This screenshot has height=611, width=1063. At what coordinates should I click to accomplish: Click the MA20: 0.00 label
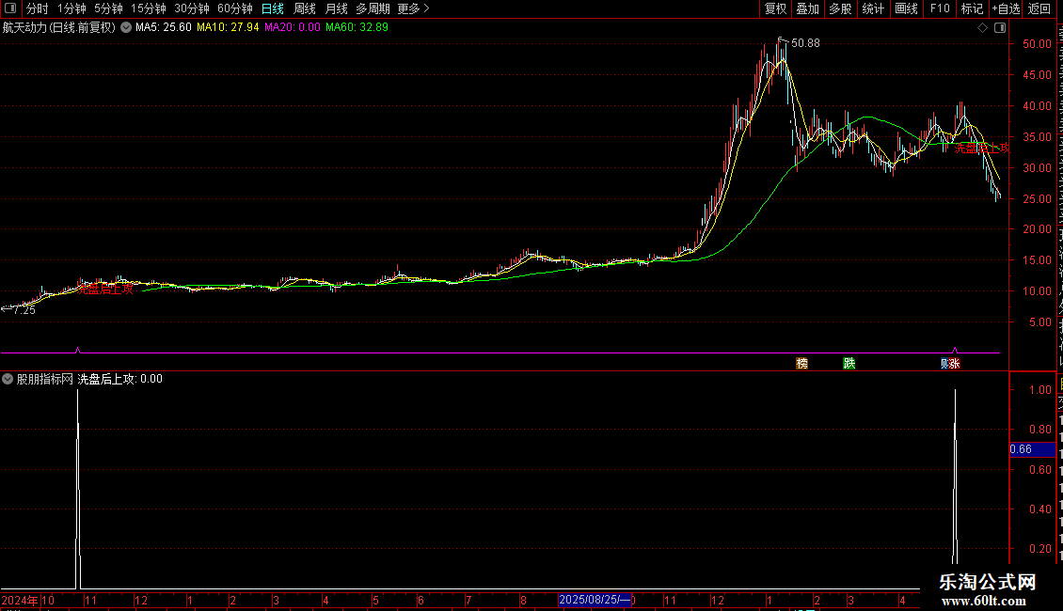[x=293, y=28]
